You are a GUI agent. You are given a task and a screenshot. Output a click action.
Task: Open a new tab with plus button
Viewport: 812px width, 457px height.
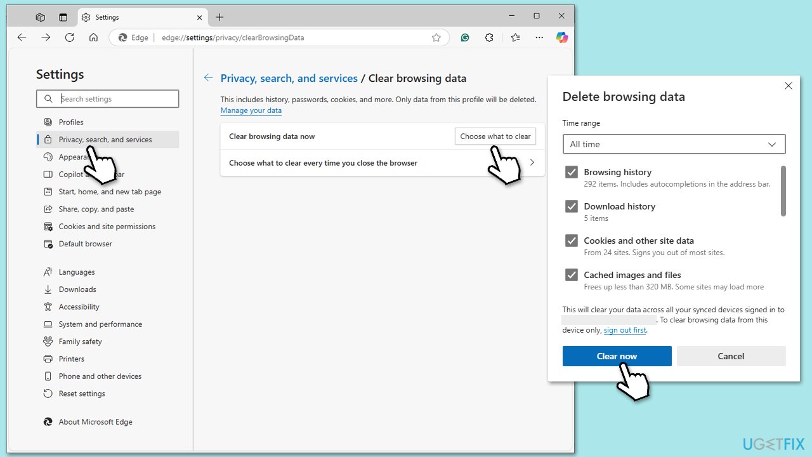click(x=219, y=17)
